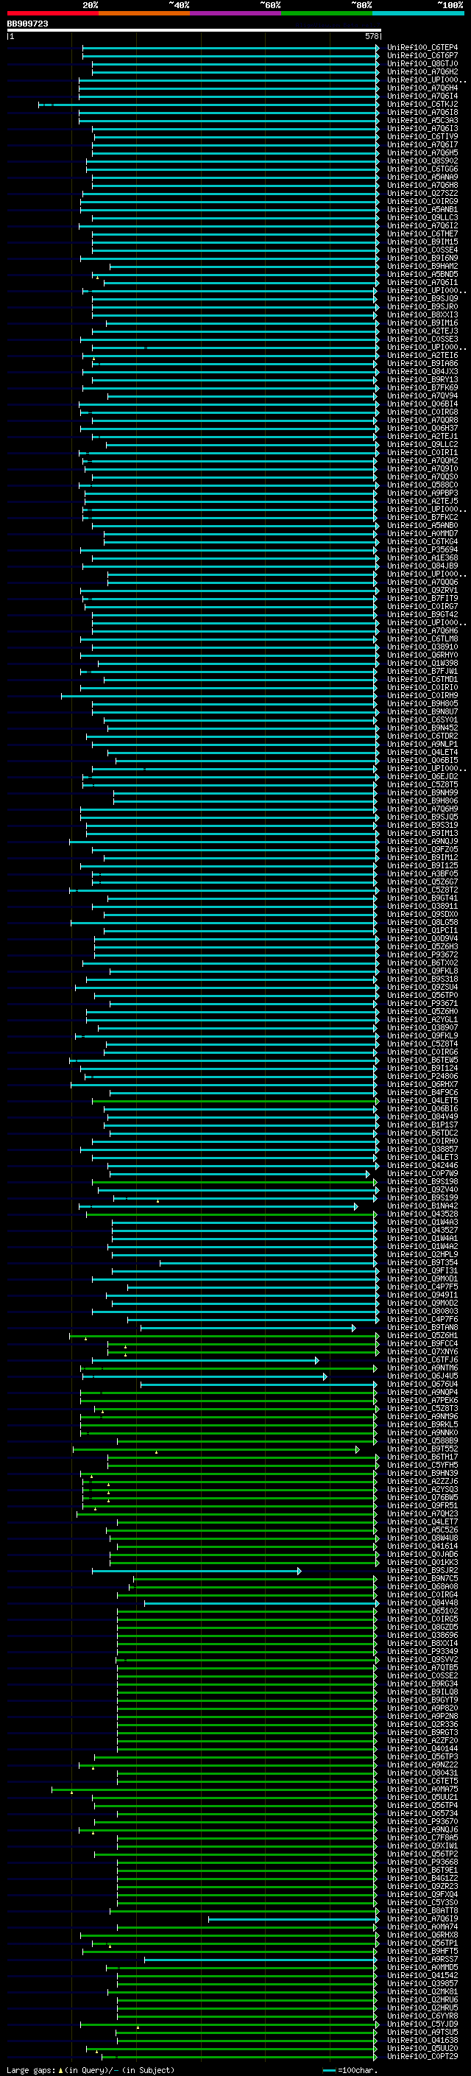Select hit label UniRef100_Q676U4
The width and height of the screenshot is (471, 2076).
pyautogui.click(x=422, y=1384)
